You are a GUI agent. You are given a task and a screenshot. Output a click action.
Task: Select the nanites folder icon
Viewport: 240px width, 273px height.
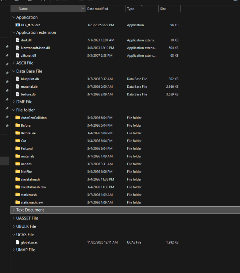tap(18, 164)
